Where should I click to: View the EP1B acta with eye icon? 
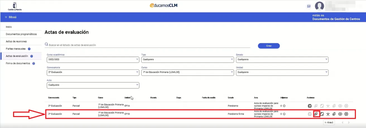tap(340, 114)
